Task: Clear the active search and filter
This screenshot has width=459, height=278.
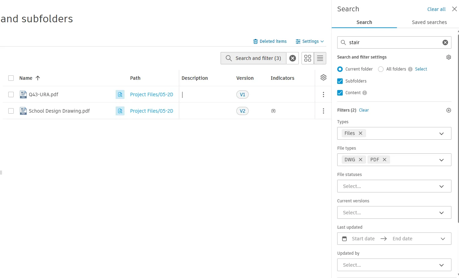Action: pos(292,58)
